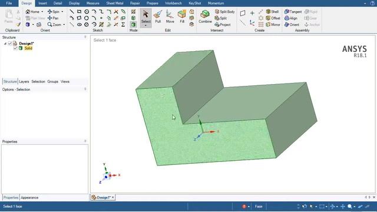Click the Equation sigma sketch tool
The height and width of the screenshot is (212, 377).
(x=123, y=25)
